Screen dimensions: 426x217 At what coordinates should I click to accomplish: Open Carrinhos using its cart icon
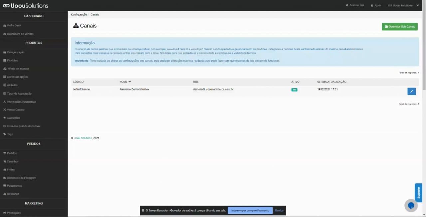[4, 161]
